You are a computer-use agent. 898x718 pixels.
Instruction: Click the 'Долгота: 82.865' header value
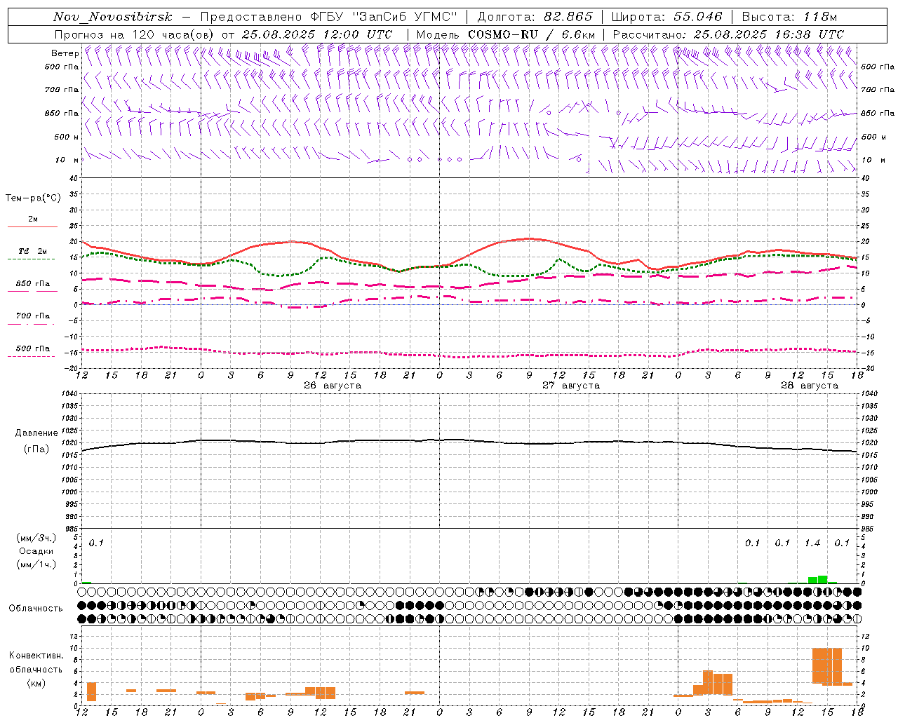(535, 17)
